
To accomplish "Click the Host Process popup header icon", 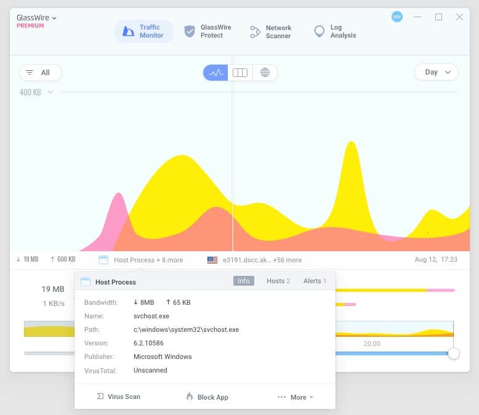I will tap(86, 281).
